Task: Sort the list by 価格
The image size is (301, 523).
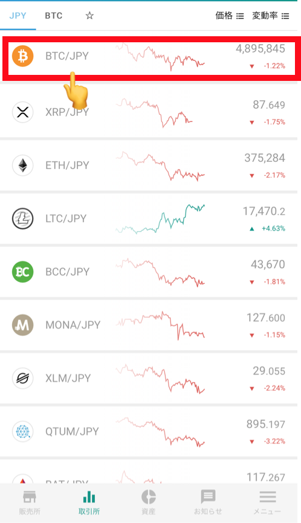Action: point(230,16)
